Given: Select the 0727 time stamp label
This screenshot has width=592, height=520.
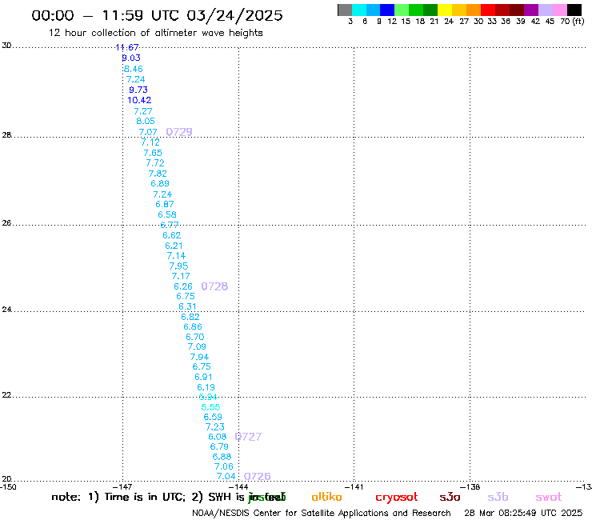Looking at the screenshot, I should click(x=248, y=437).
